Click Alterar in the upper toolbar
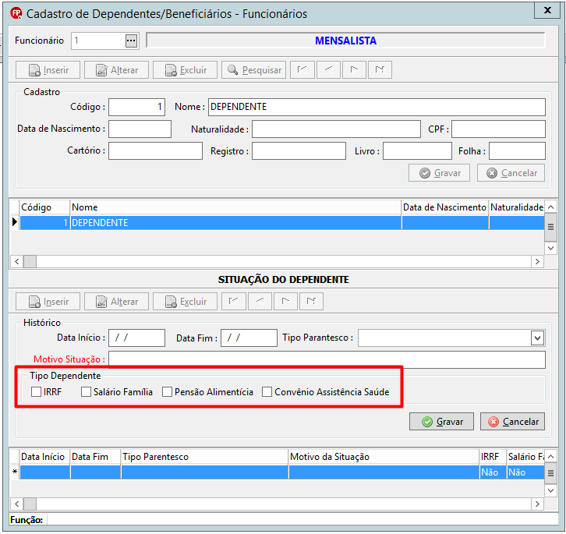This screenshot has width=566, height=534. point(117,70)
